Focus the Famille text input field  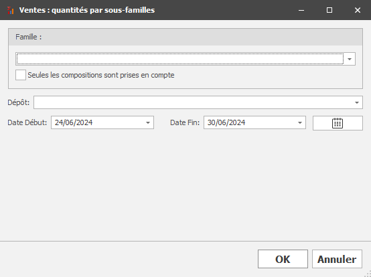click(180, 59)
